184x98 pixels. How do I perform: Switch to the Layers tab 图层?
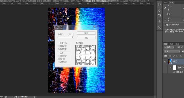(166, 44)
